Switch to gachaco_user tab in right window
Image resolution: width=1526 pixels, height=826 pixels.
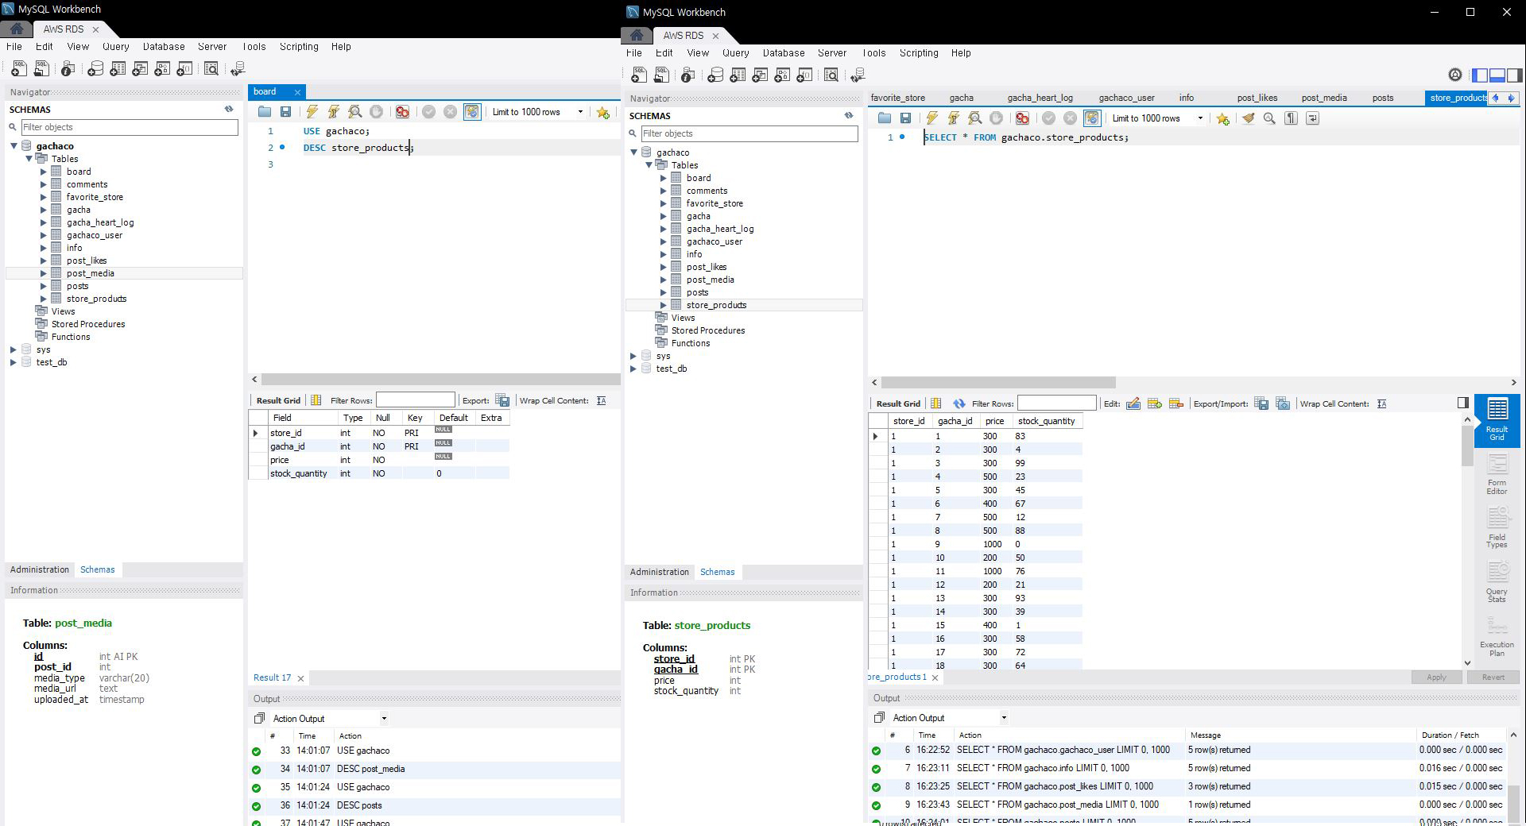coord(1126,98)
